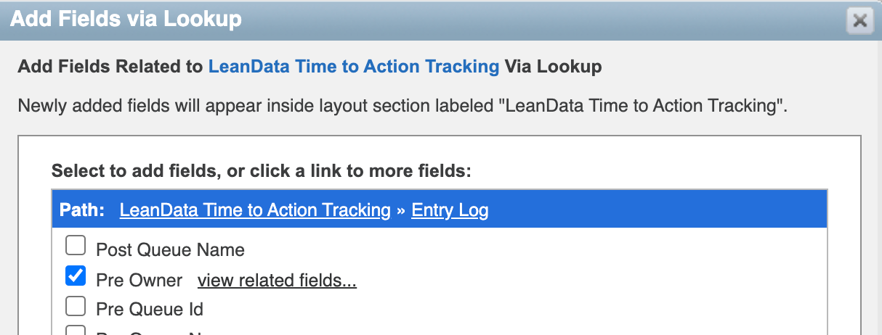Screen dimensions: 882x335
Task: Click the Add Fields Related to heading text
Action: coord(110,67)
